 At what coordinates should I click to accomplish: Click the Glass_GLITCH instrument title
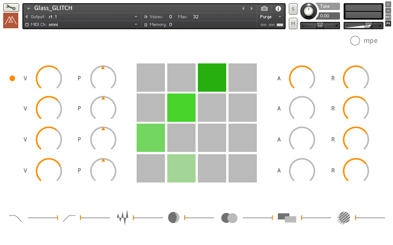pos(53,8)
